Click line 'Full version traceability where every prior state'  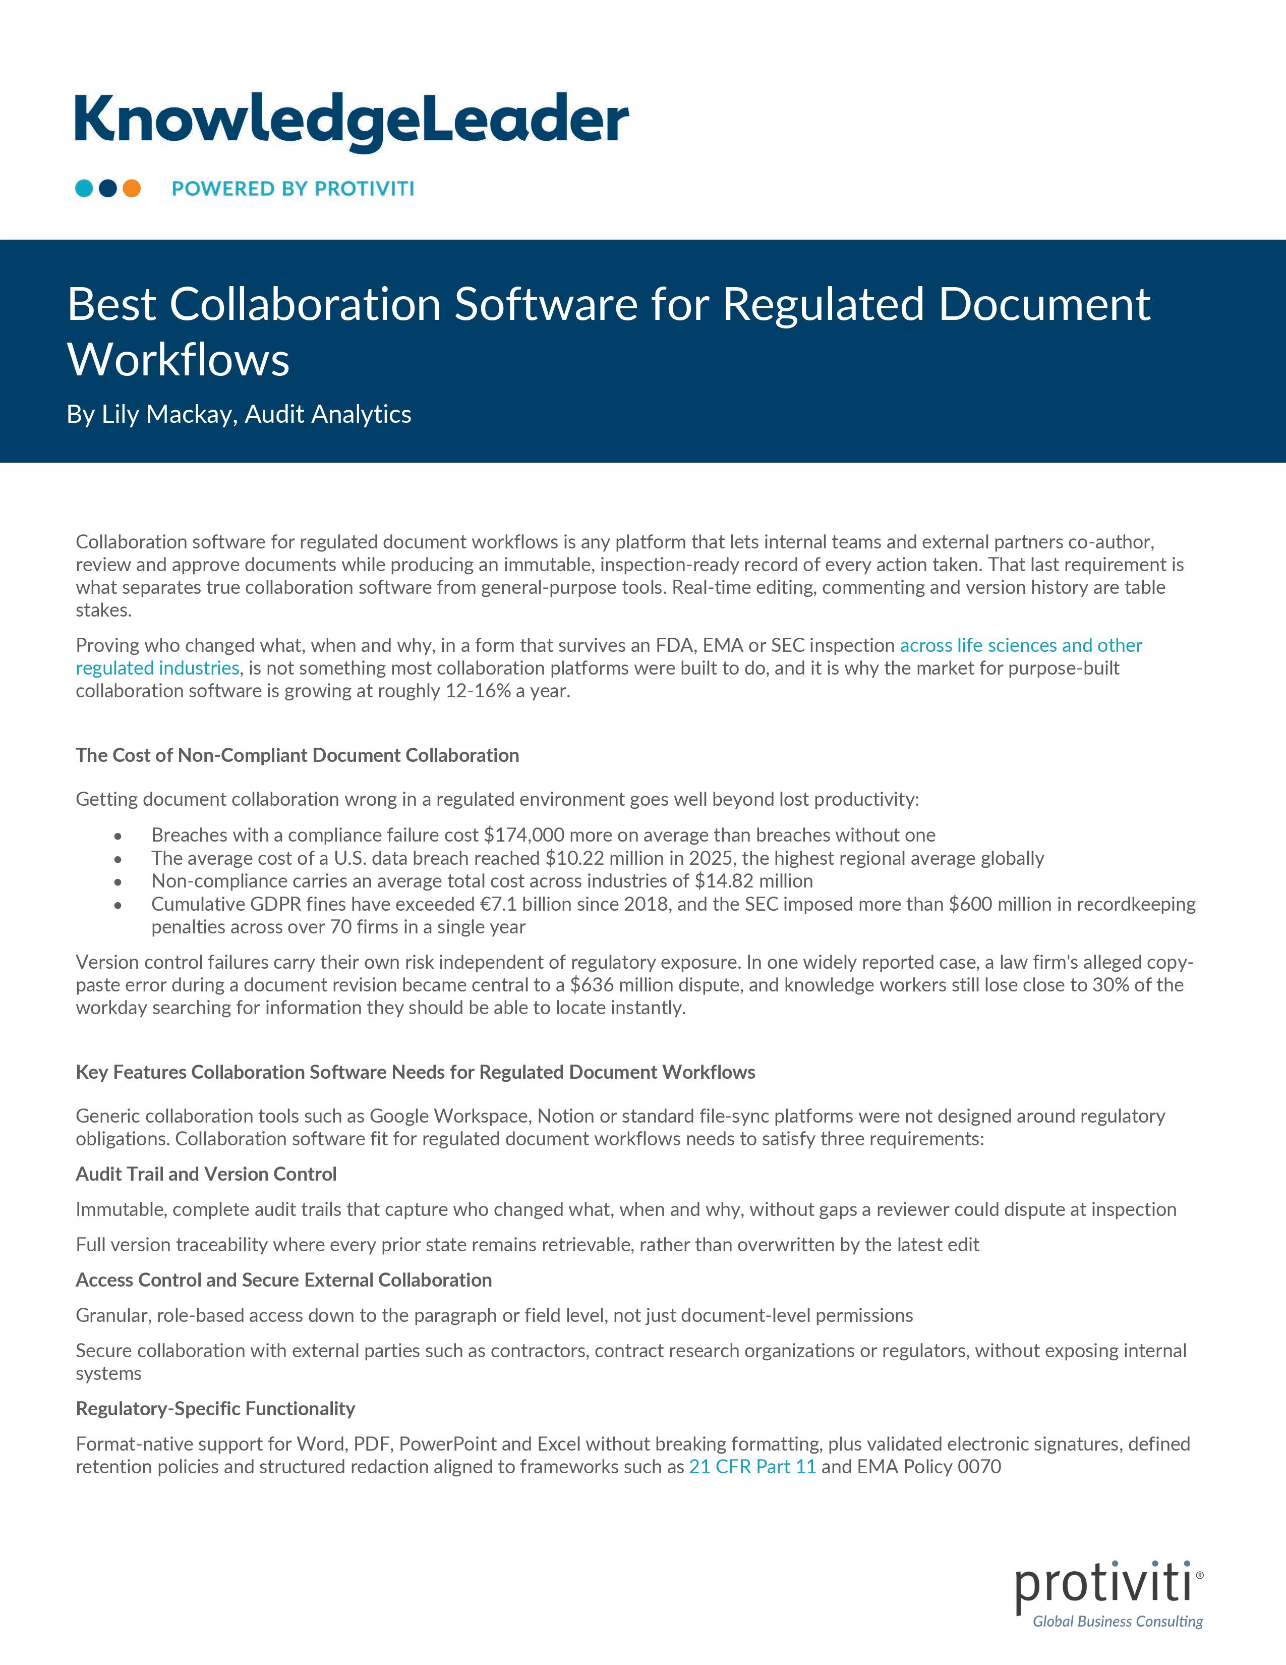point(527,1244)
